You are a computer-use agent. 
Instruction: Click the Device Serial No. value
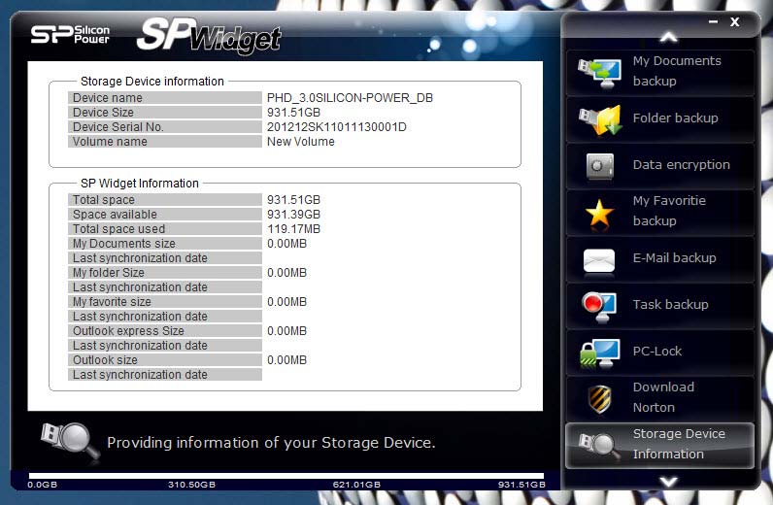[x=336, y=127]
